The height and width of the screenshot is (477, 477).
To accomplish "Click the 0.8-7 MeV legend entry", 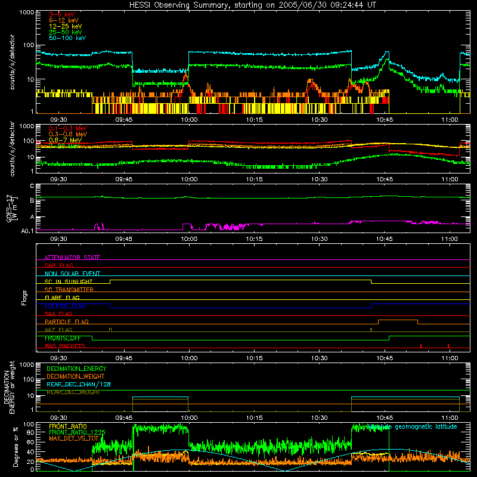I will coord(65,140).
